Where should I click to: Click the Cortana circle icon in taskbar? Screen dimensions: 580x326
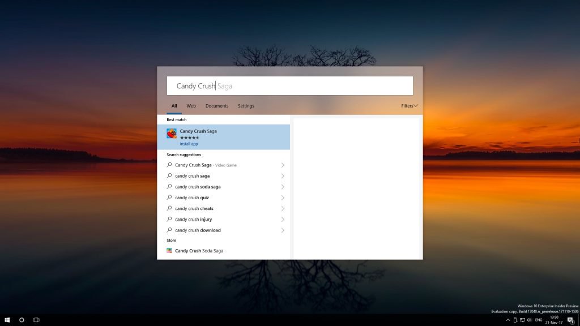point(22,320)
